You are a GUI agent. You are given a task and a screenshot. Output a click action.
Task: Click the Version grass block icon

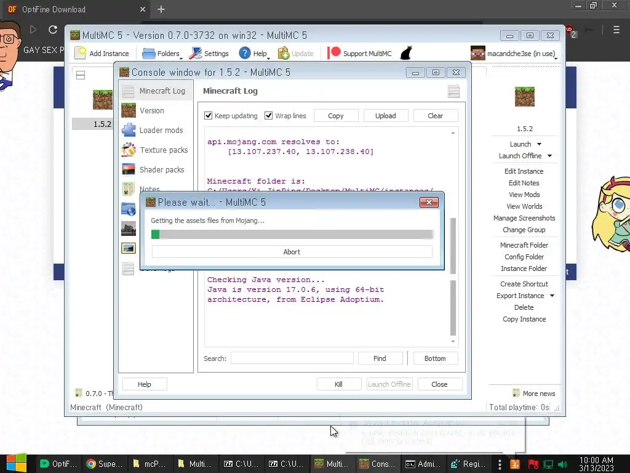[x=129, y=110]
